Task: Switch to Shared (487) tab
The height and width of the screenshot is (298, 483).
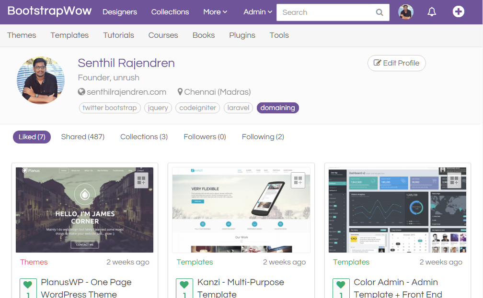Action: pyautogui.click(x=83, y=137)
